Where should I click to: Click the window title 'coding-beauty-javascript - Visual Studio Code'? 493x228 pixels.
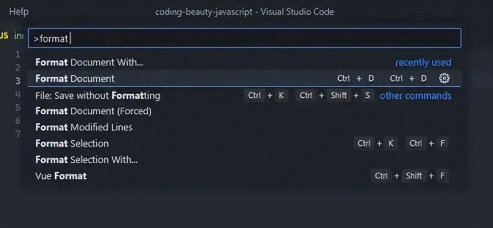point(244,11)
